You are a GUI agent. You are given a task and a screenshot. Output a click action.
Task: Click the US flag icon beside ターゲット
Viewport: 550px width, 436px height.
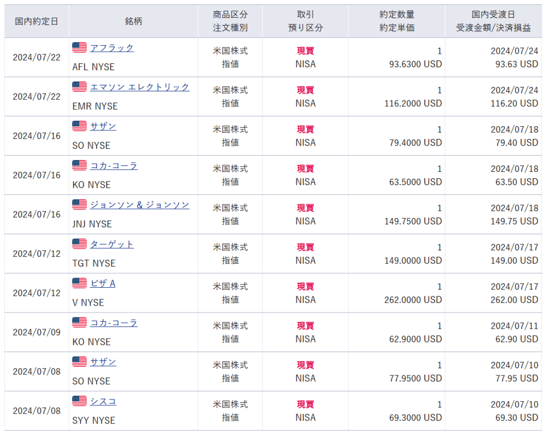click(x=79, y=244)
